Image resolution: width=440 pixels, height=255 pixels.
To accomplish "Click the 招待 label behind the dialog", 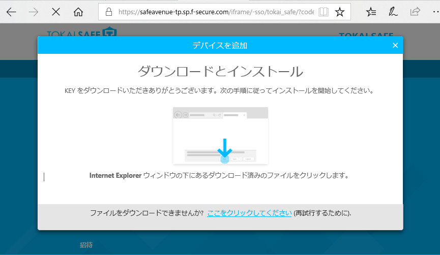I will [x=86, y=245].
